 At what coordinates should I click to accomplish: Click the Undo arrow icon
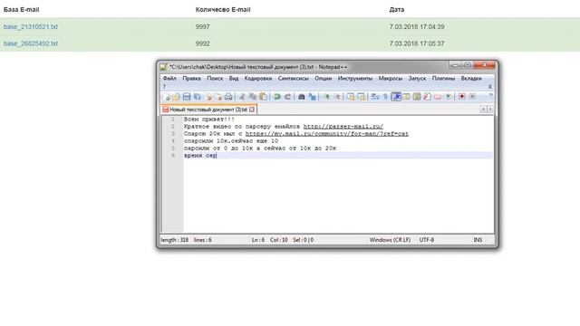(x=277, y=97)
